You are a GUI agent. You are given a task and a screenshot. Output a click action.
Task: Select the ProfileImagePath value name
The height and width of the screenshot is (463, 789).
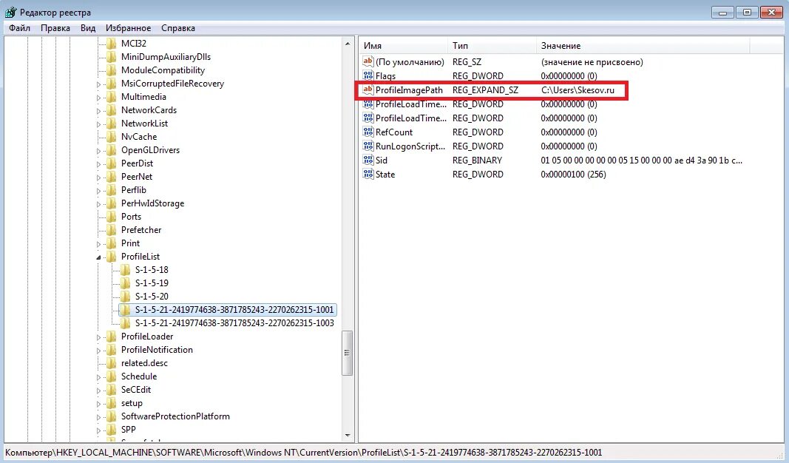pos(409,90)
